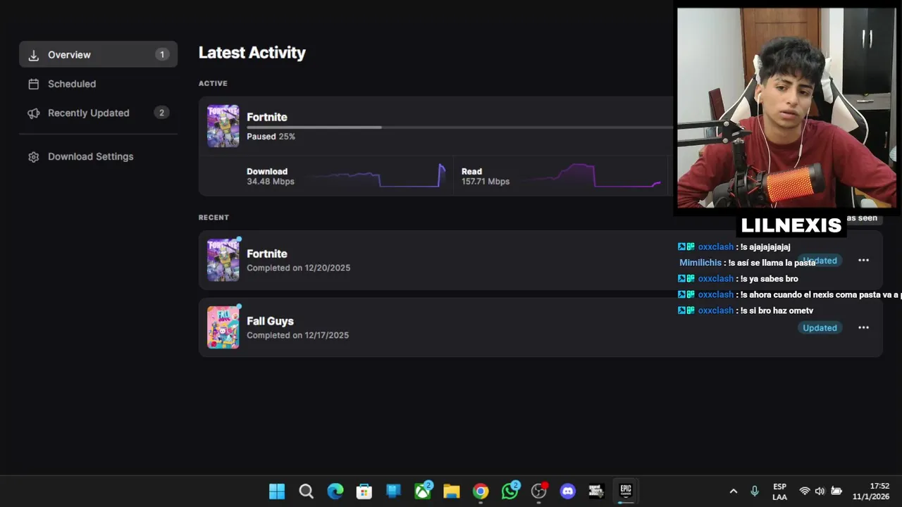Open the Xbox app from taskbar
Screen dimensions: 902x507
coord(423,491)
